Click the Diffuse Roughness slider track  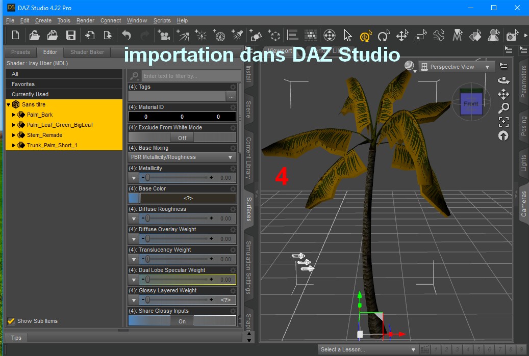177,218
